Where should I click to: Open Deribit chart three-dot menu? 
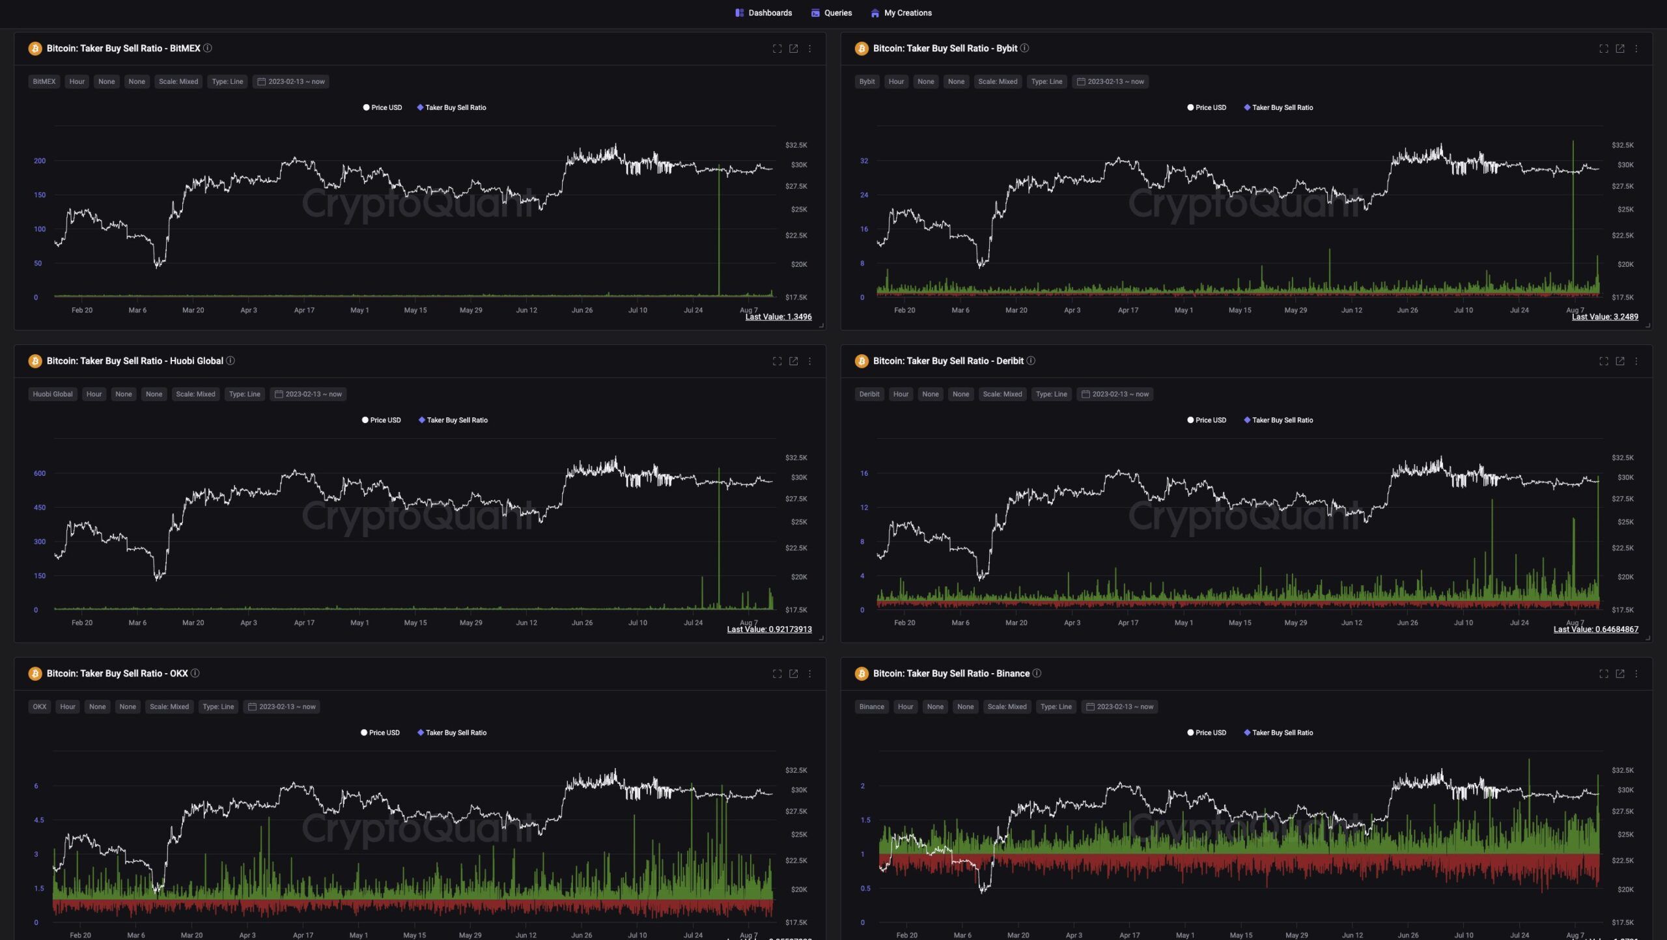[x=1636, y=361]
